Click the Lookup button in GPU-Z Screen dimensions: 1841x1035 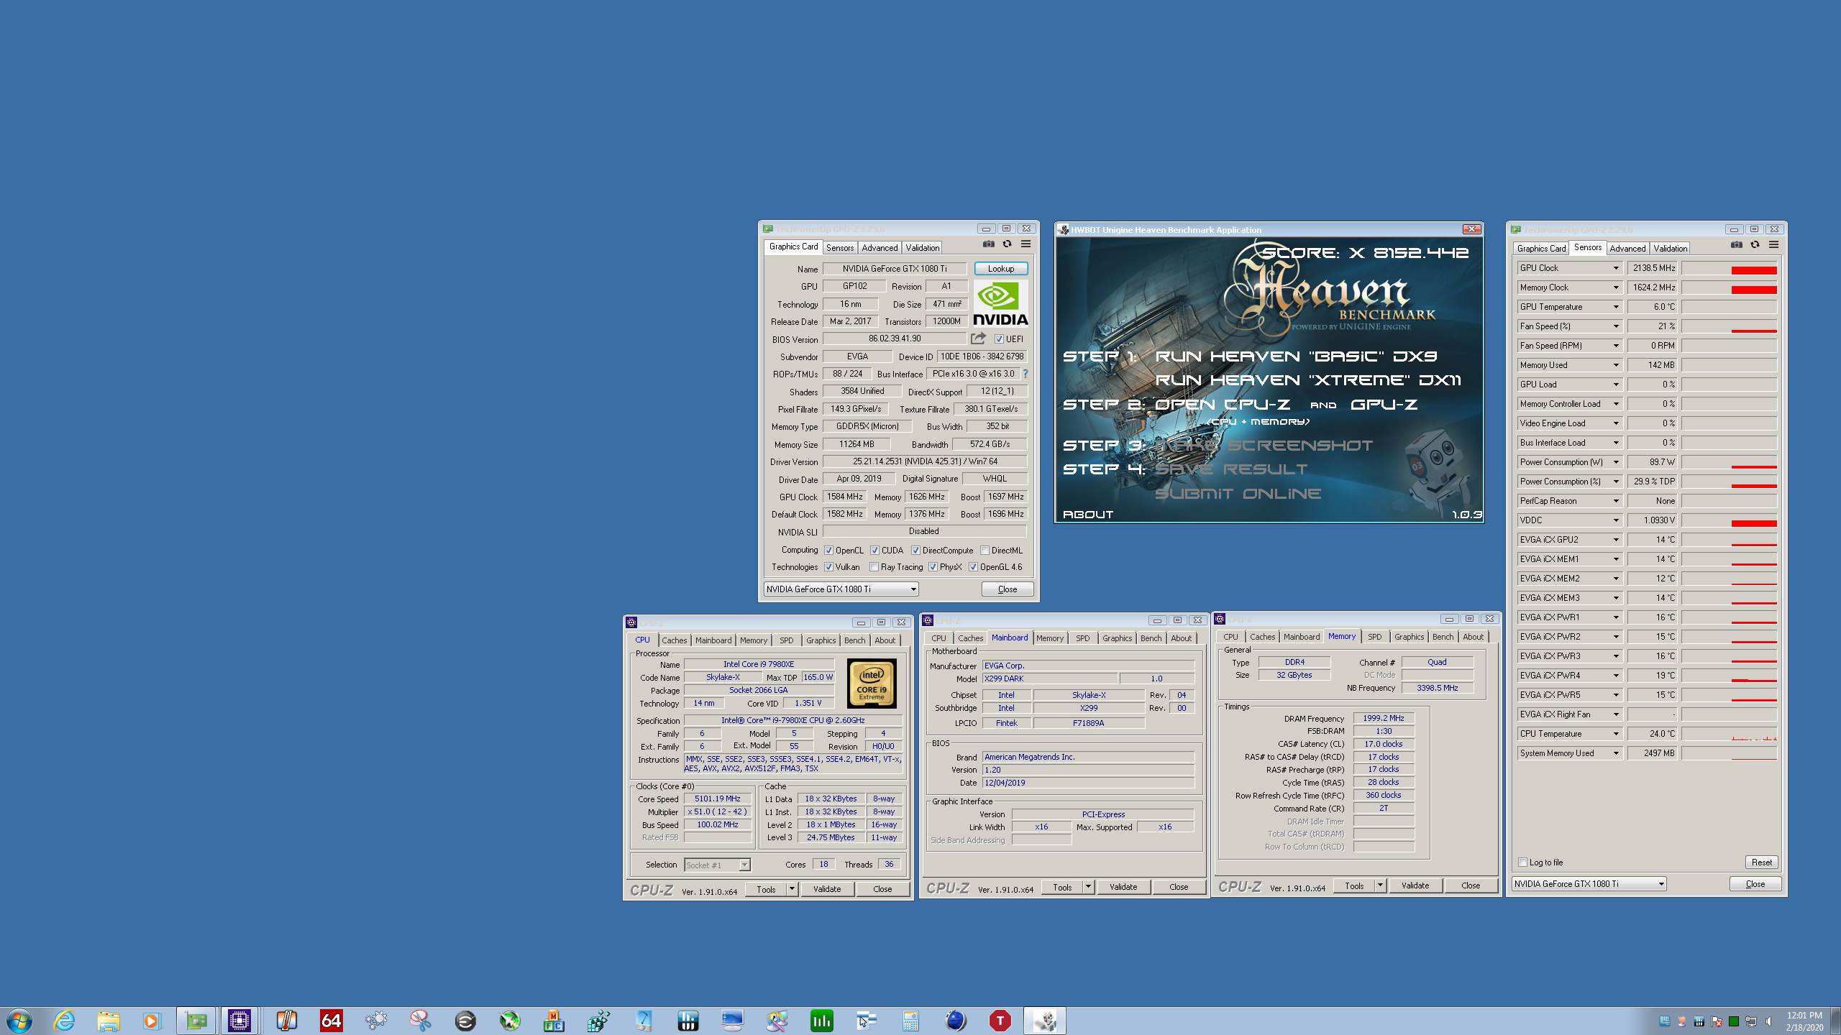coord(1001,268)
